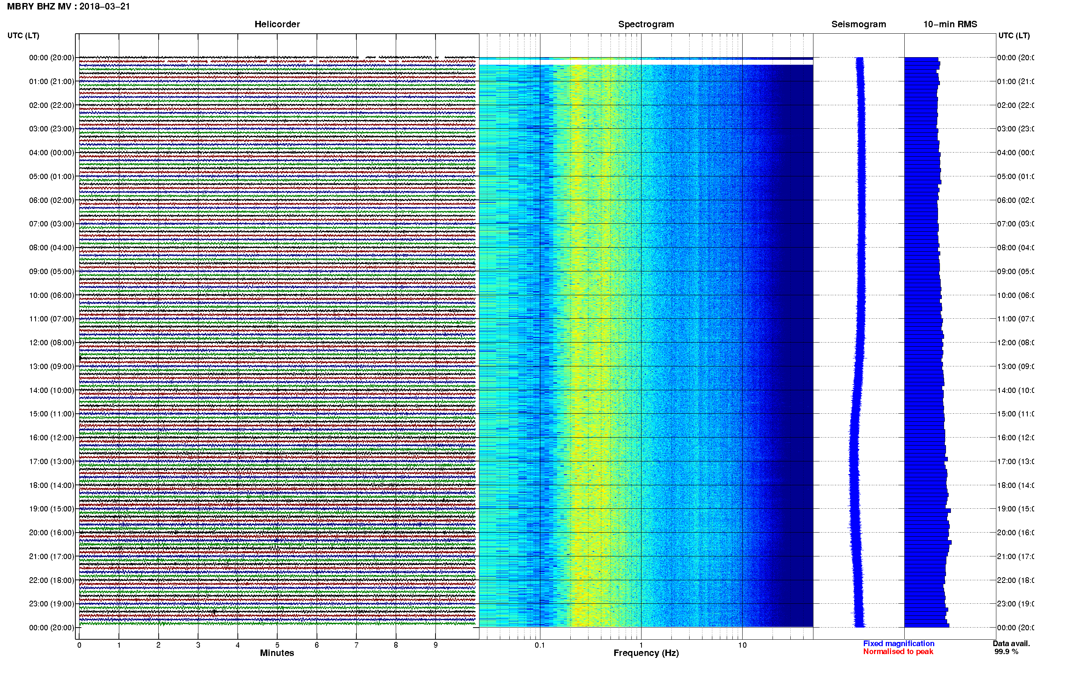The image size is (1077, 673).
Task: Click left time label 23:00 (19:00)
Action: (x=52, y=604)
